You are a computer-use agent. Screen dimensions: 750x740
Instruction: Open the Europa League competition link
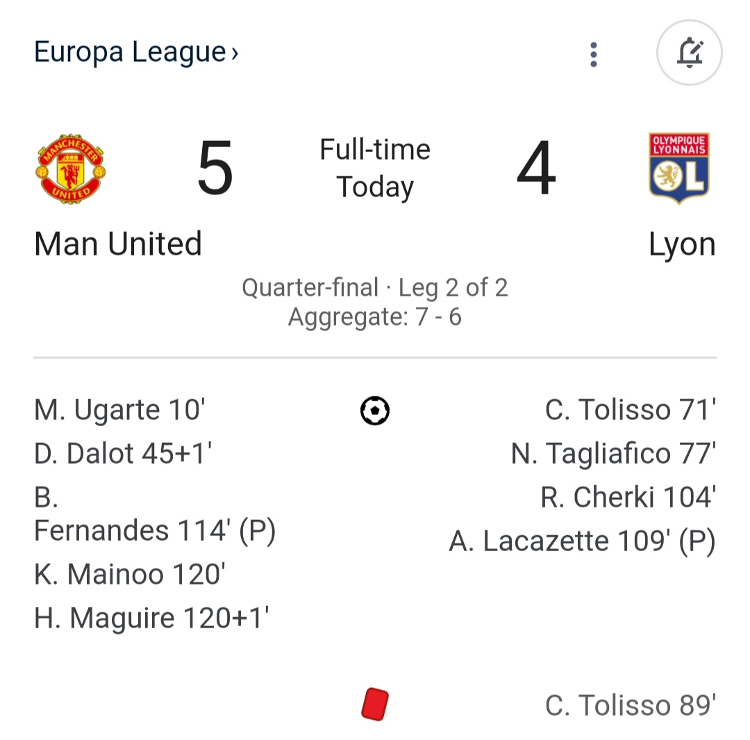[x=130, y=52]
